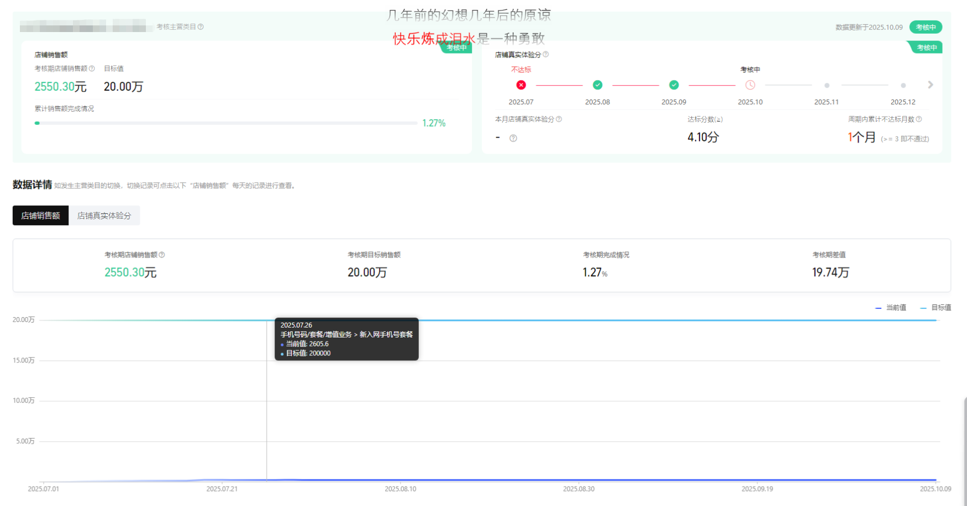Click help icon beside 店铺真实体验分 card title

(x=545, y=54)
